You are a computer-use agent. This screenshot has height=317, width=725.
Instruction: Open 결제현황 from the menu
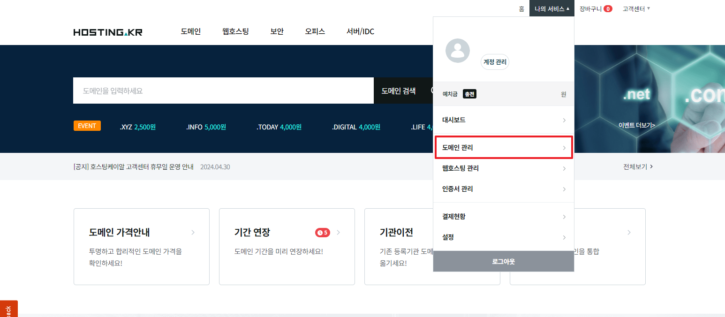tap(503, 217)
